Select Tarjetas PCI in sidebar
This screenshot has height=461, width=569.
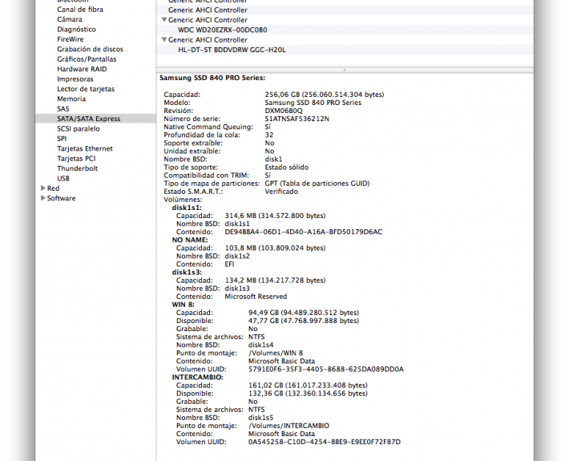(76, 159)
